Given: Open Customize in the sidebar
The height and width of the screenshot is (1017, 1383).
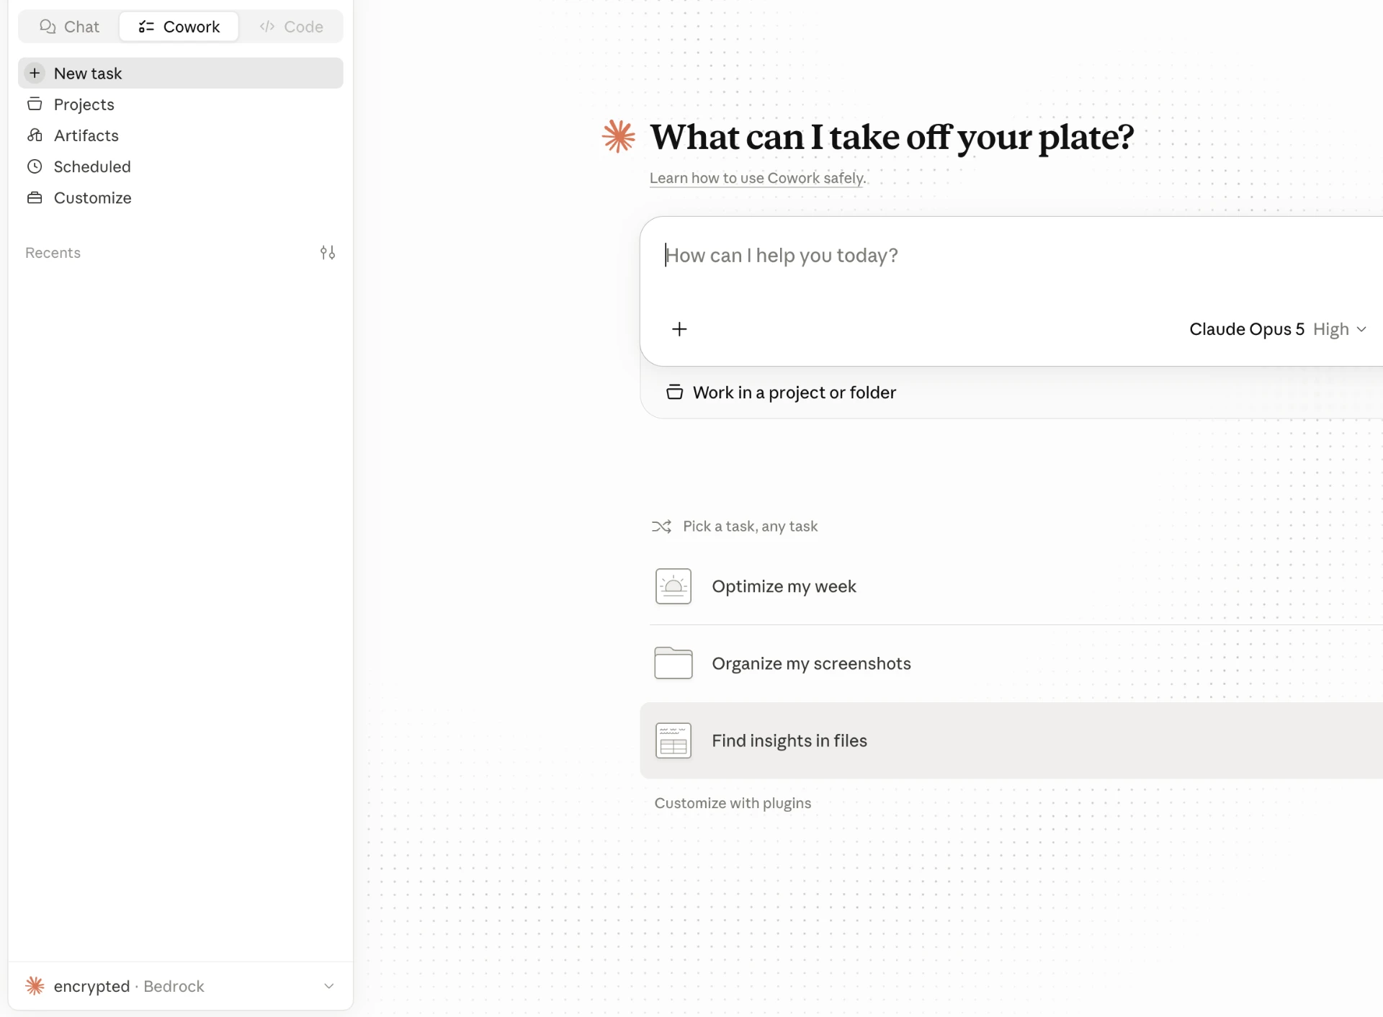Looking at the screenshot, I should click(x=181, y=197).
